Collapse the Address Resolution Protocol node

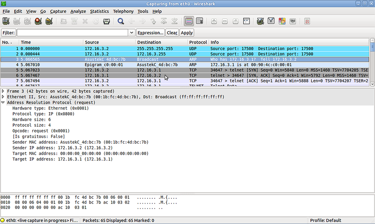click(3, 102)
